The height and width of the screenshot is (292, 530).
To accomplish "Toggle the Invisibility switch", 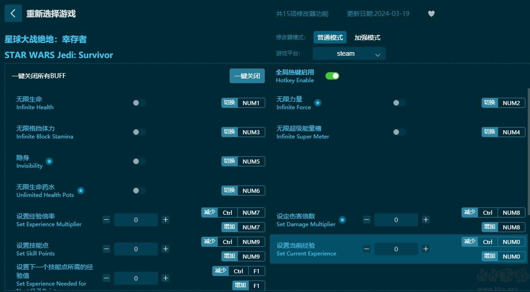I will [x=138, y=161].
